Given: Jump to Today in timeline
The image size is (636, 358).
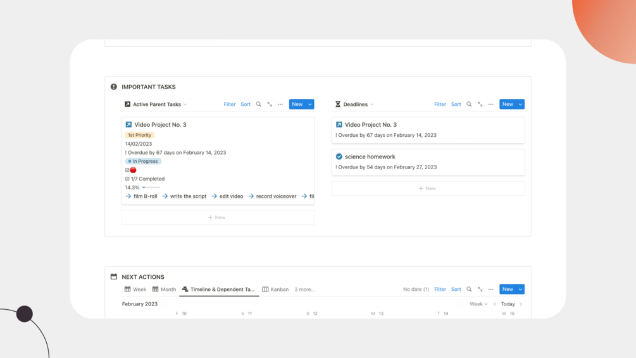Looking at the screenshot, I should [x=508, y=304].
